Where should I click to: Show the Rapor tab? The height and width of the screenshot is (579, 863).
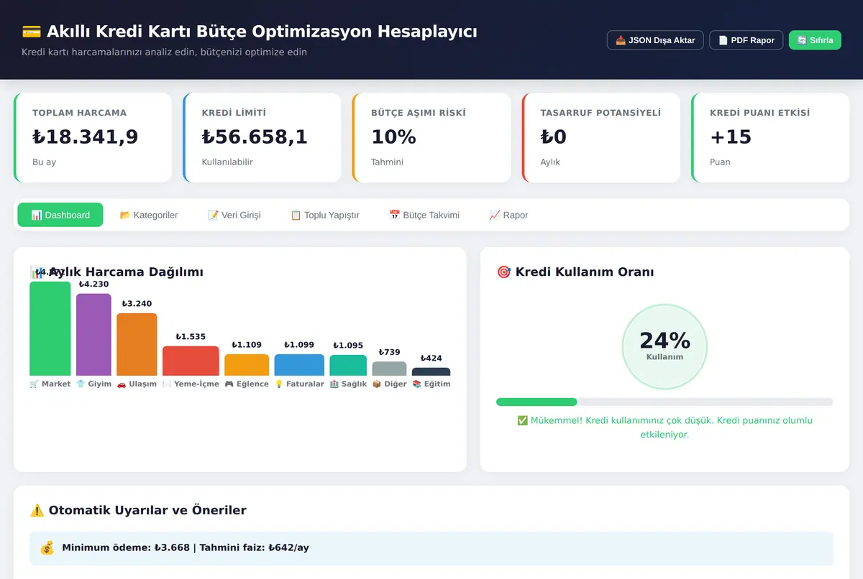[x=508, y=215]
